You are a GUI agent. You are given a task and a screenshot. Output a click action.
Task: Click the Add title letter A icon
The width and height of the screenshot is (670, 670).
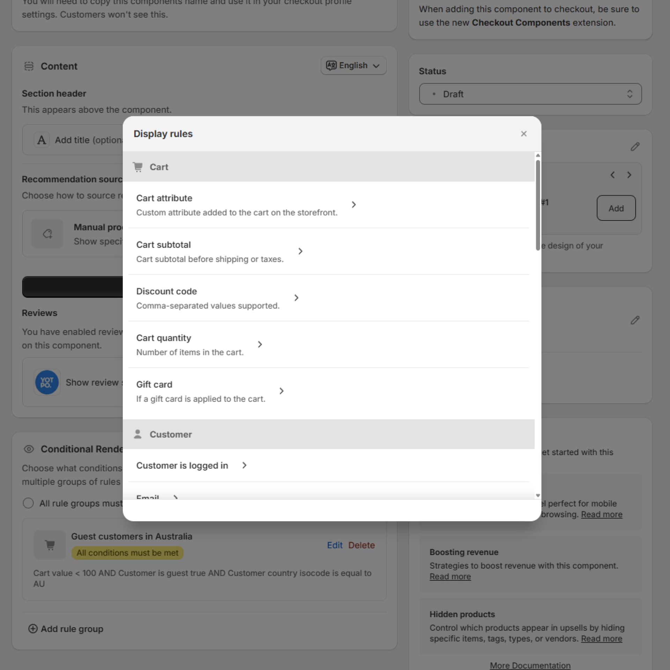click(42, 140)
